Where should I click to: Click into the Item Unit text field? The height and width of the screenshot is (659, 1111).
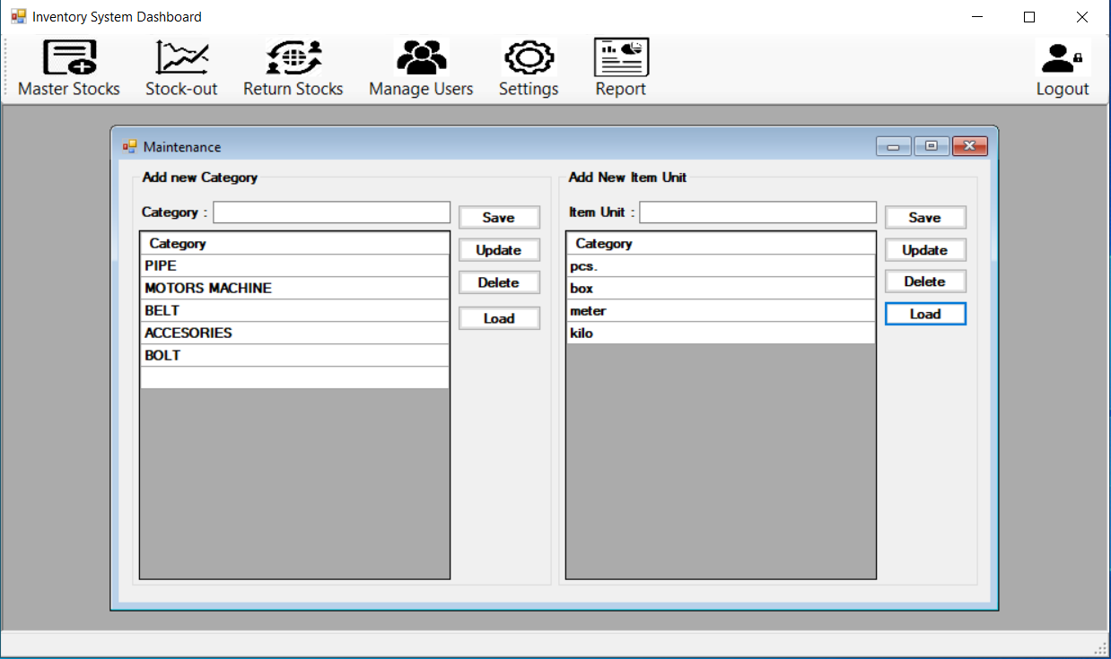(757, 212)
